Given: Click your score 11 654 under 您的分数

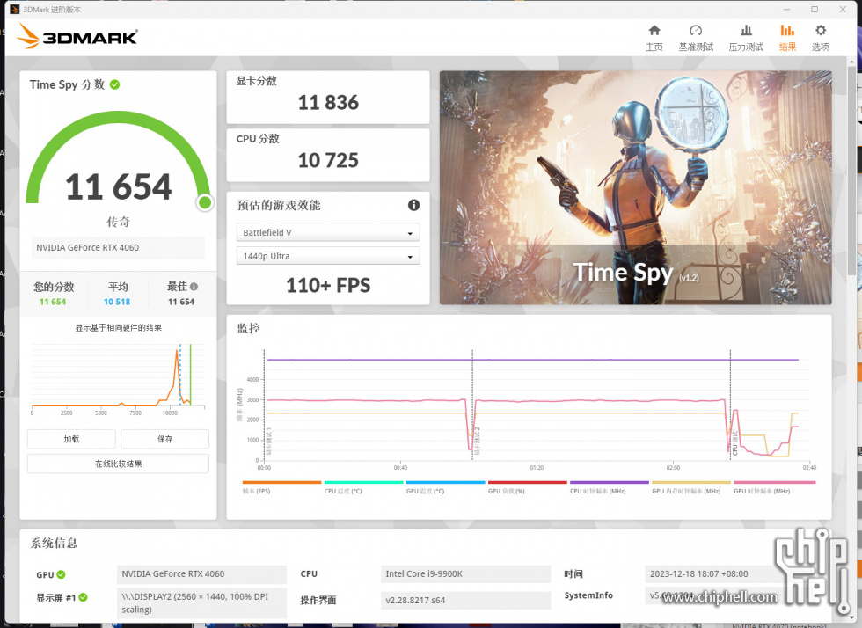Looking at the screenshot, I should [x=53, y=302].
